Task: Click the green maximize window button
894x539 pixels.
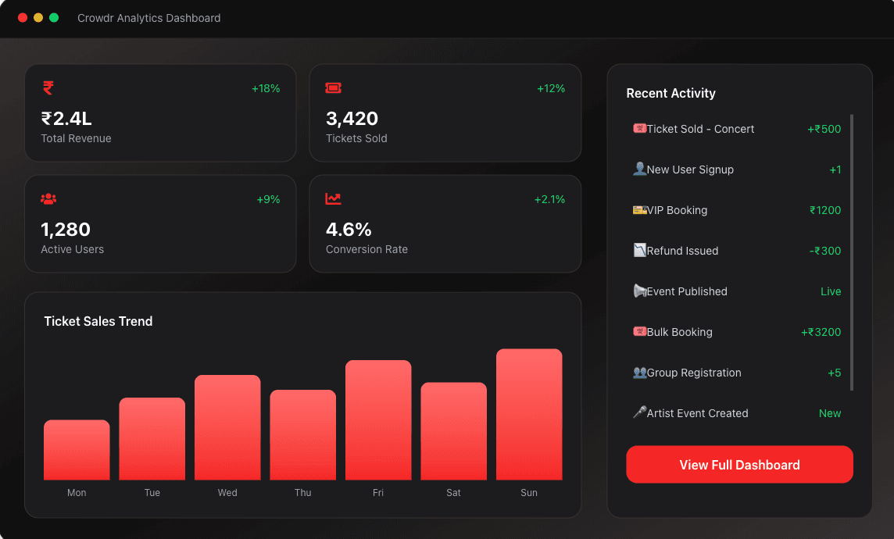Action: point(54,18)
